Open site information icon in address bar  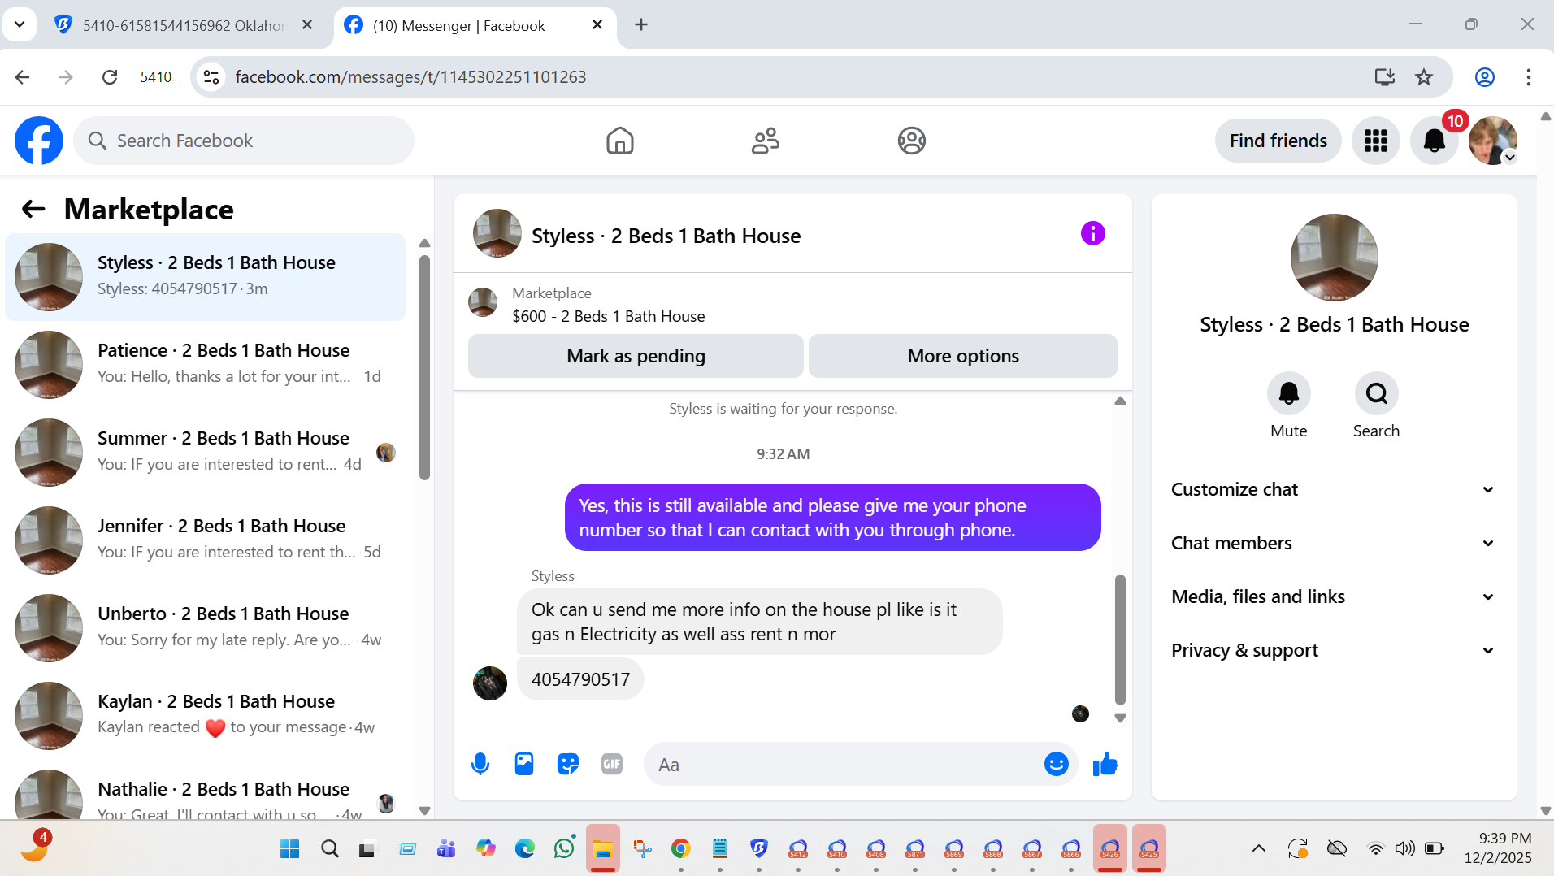pos(211,77)
